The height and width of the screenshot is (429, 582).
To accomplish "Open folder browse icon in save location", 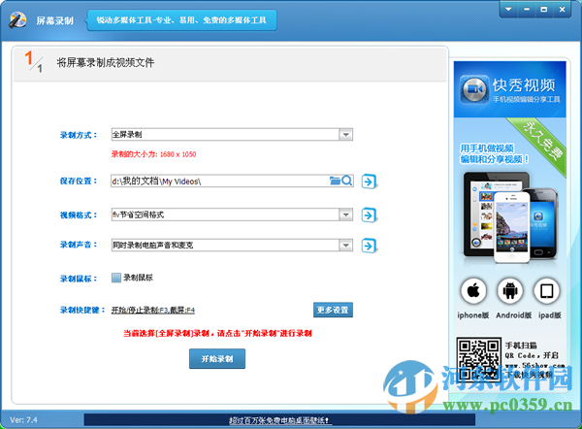I will pos(335,181).
